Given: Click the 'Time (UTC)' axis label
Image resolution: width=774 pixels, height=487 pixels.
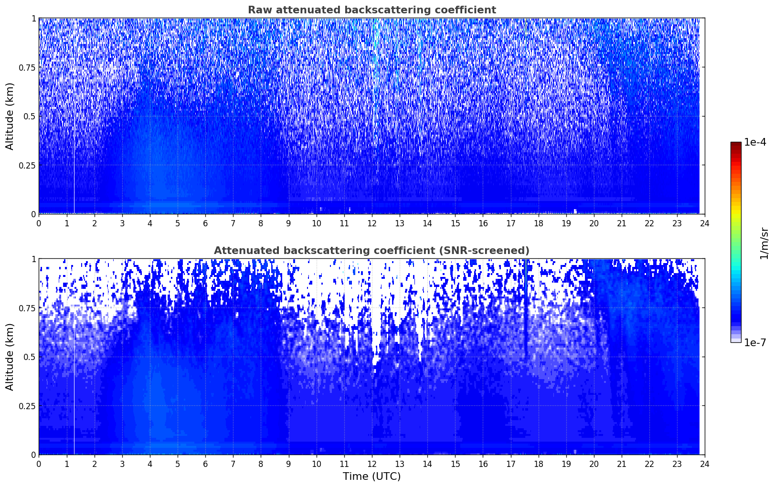Looking at the screenshot, I should (x=371, y=476).
